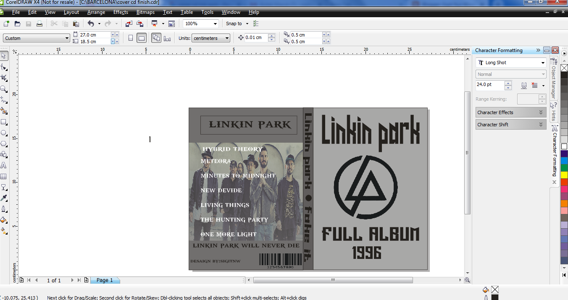Increase font size 24.0 pt stepper
Screen dimensions: 568x300
508,83
